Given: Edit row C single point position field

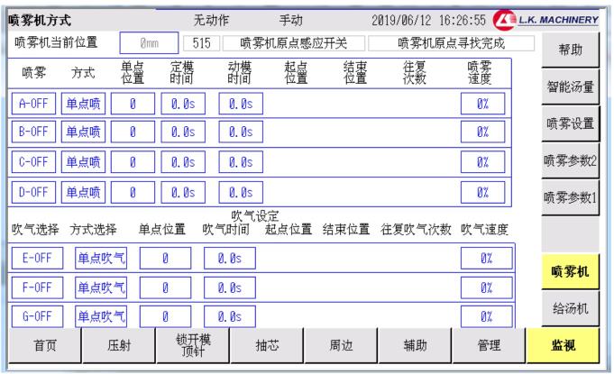Looking at the screenshot, I should [133, 162].
